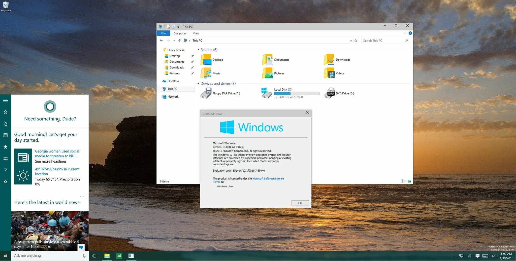Open Cortana Reminders calendar icon
The height and width of the screenshot is (261, 516).
pyautogui.click(x=6, y=135)
